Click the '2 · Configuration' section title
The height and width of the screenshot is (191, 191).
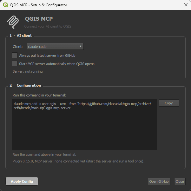[x=25, y=85]
